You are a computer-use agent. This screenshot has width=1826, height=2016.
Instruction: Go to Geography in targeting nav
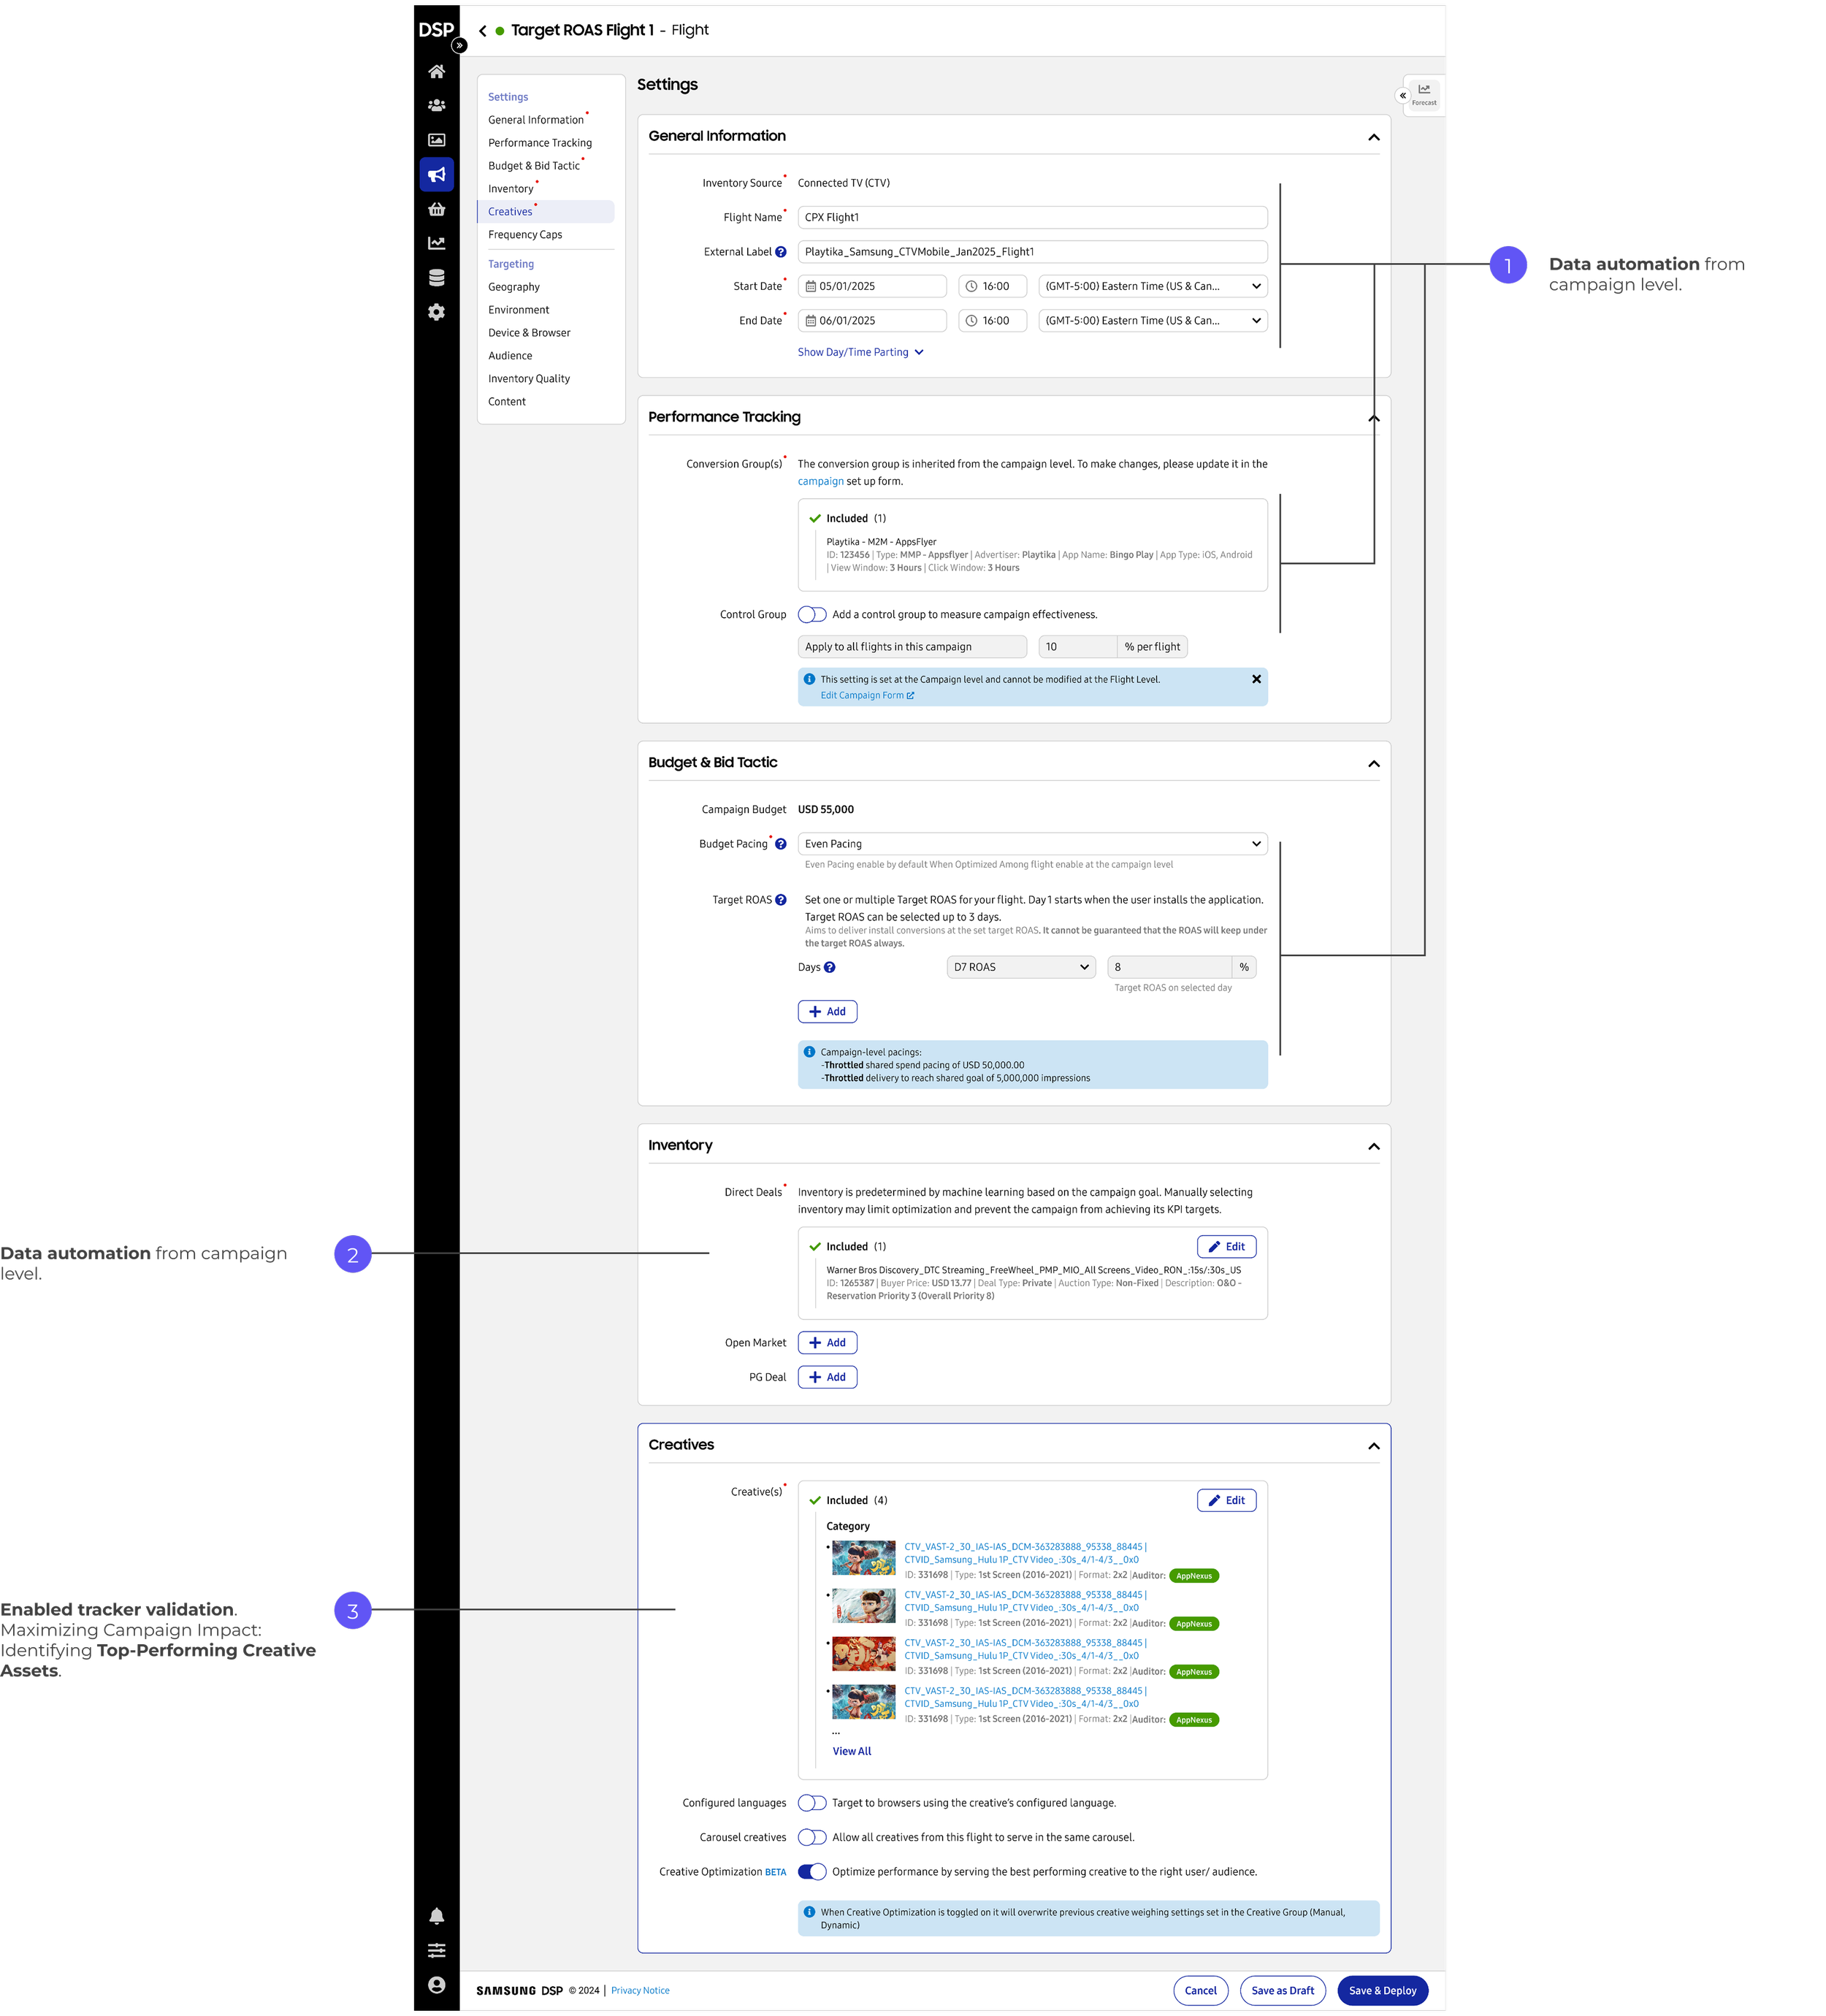click(x=514, y=287)
